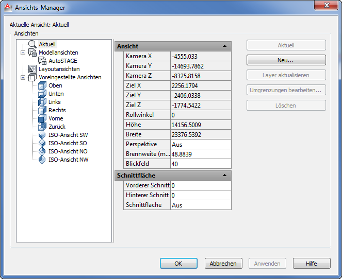Confirm with the OK button
The height and width of the screenshot is (279, 342).
[178, 263]
